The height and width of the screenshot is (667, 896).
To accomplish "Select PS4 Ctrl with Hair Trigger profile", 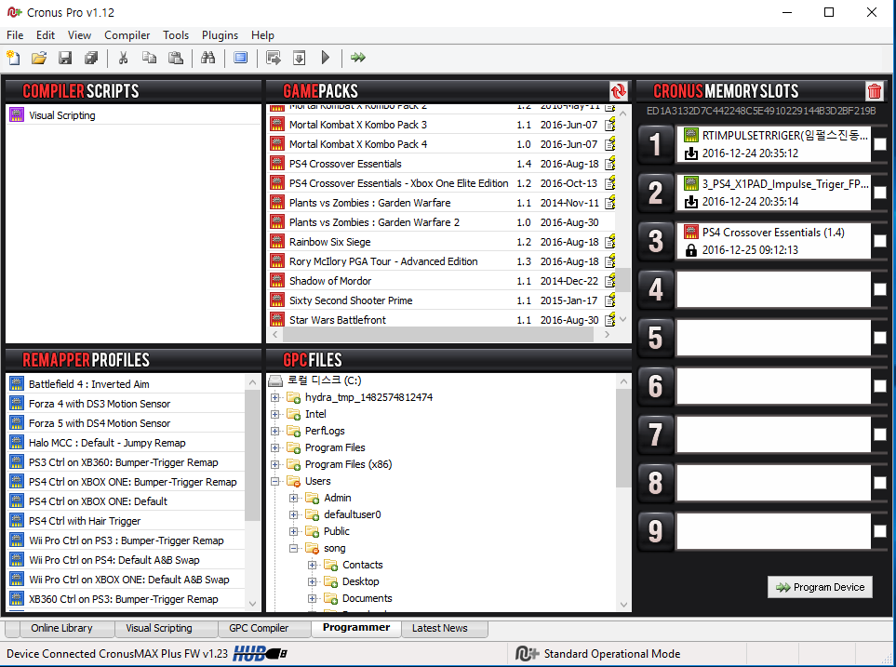I will pyautogui.click(x=126, y=521).
